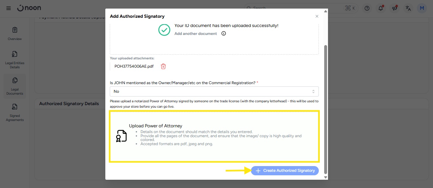Click the info icon beside Add another document

(224, 34)
